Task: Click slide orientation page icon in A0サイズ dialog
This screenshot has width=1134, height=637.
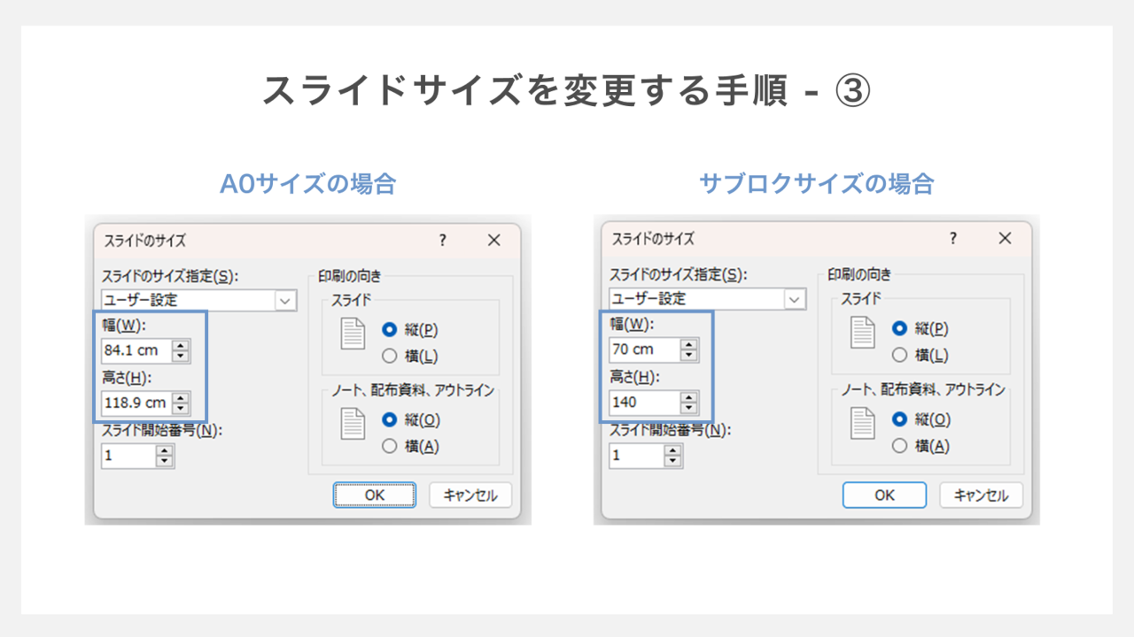Action: (353, 334)
